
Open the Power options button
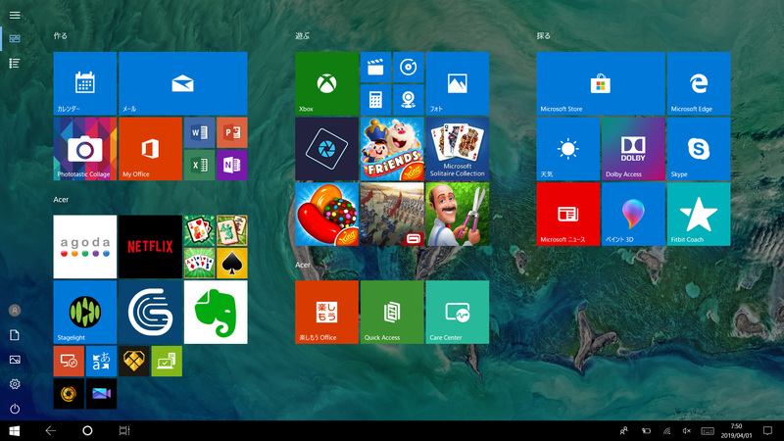pos(15,409)
